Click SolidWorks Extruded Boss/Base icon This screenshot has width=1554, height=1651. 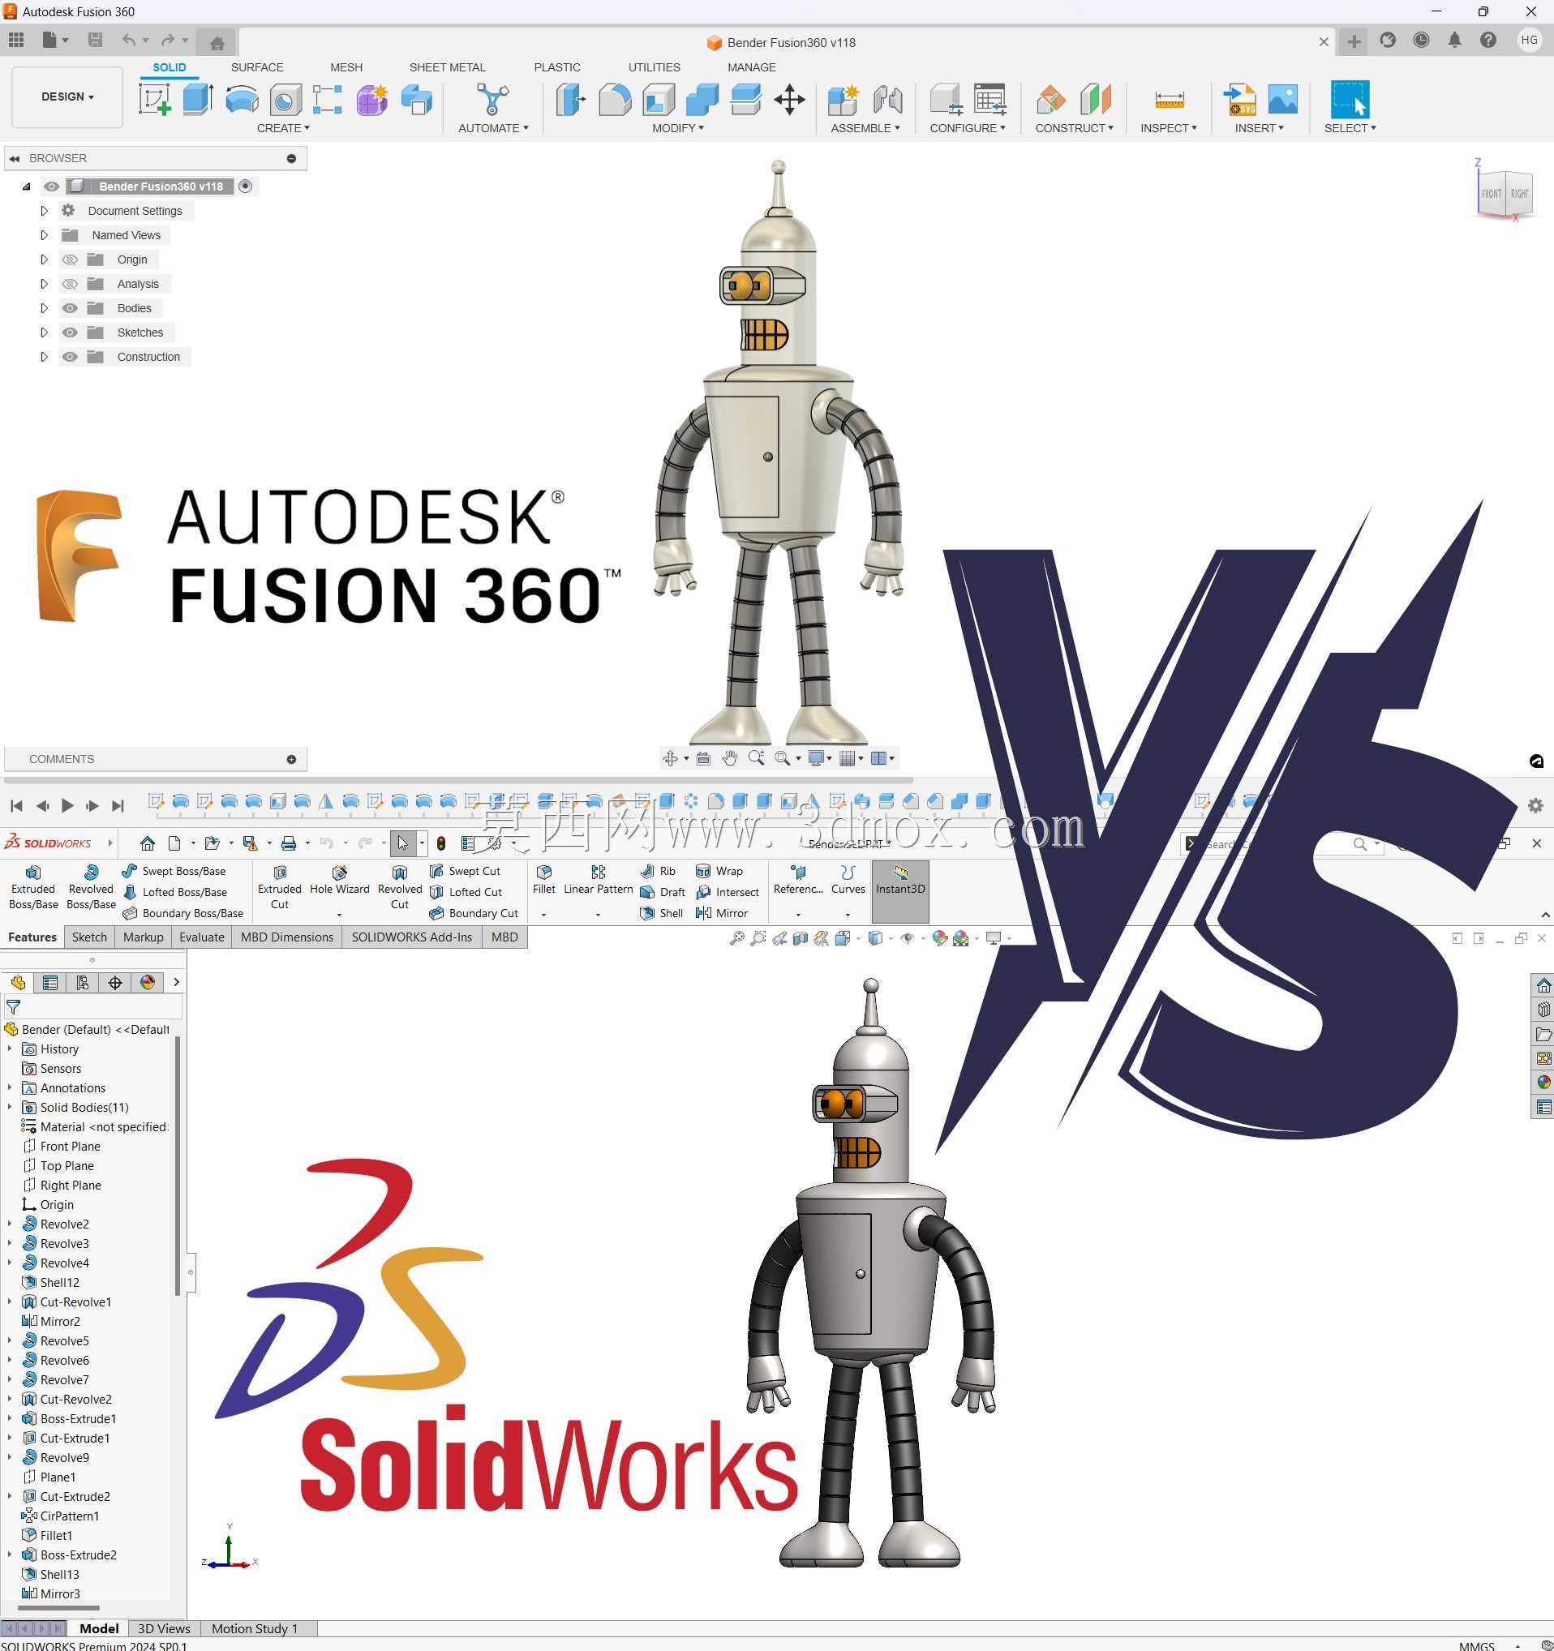point(33,888)
